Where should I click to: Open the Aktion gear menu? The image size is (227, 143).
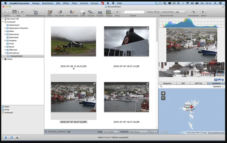204,12
